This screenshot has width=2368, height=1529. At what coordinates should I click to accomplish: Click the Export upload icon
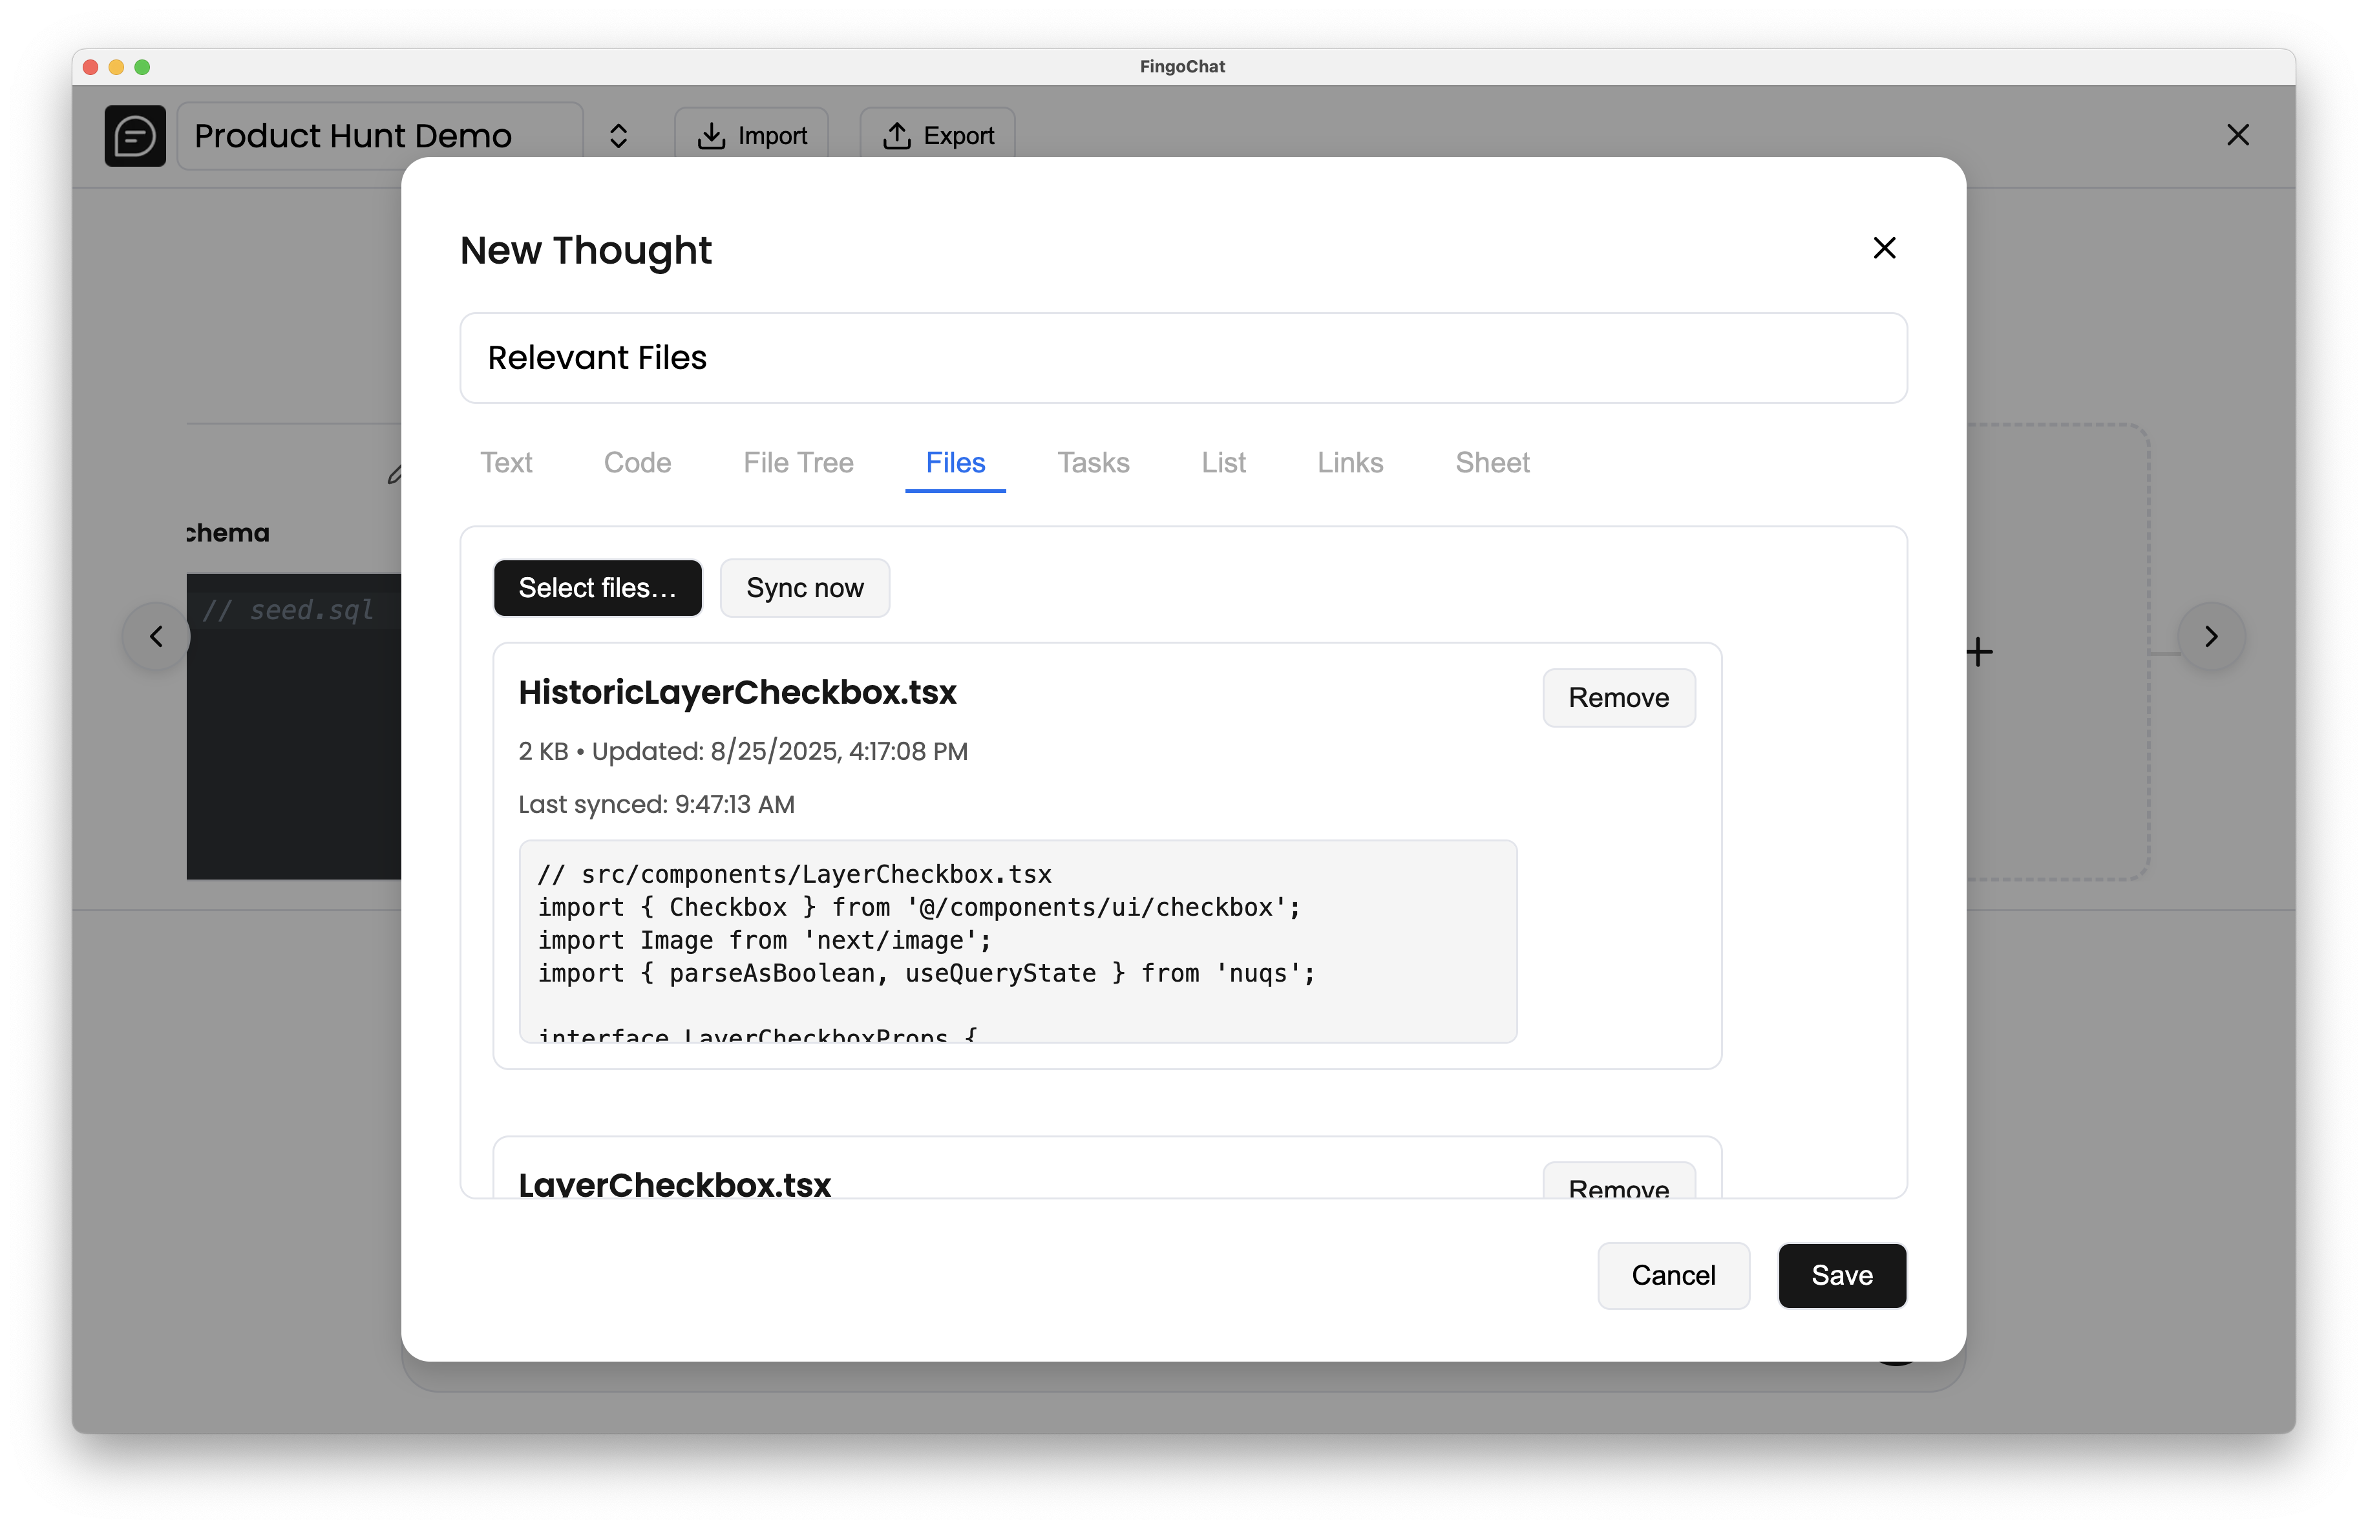(x=896, y=136)
